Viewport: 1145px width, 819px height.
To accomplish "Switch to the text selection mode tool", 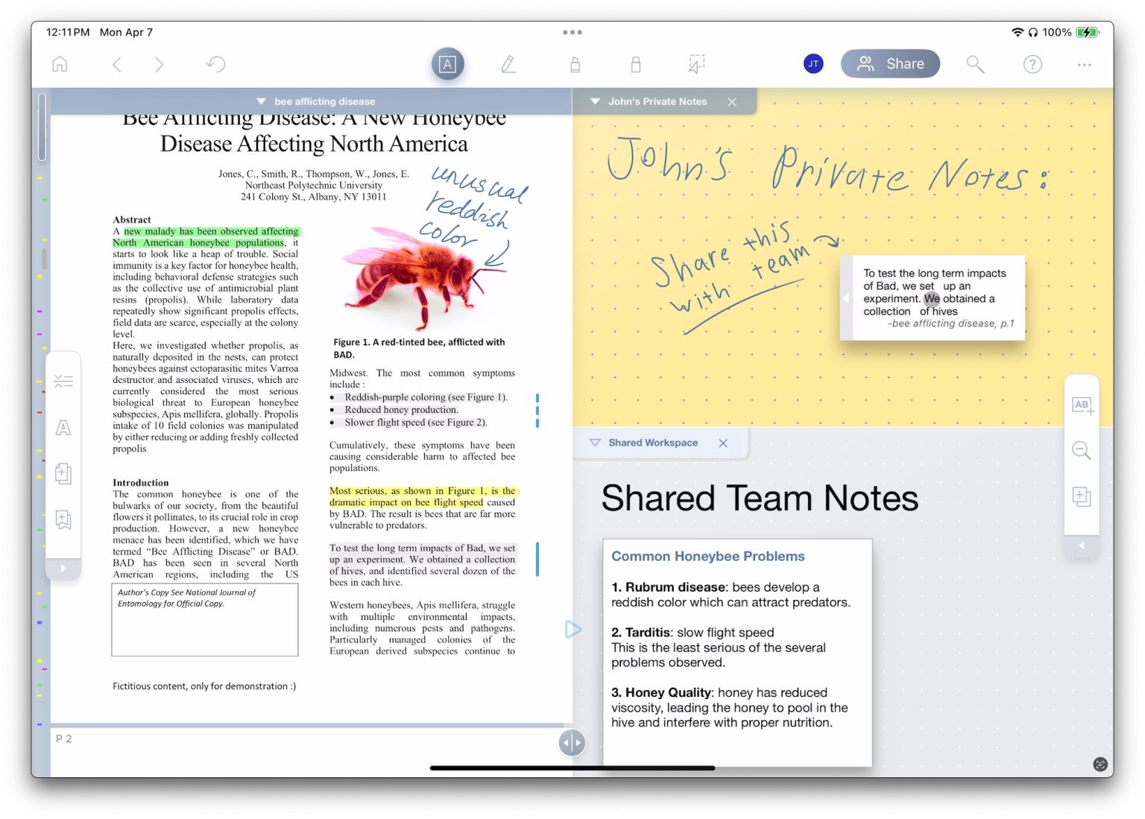I will (447, 64).
